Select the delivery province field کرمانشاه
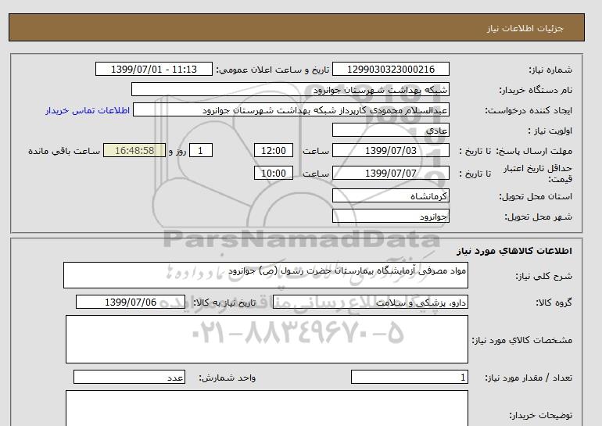 [390, 196]
